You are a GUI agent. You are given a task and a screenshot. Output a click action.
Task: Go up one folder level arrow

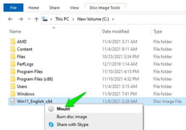36,19
